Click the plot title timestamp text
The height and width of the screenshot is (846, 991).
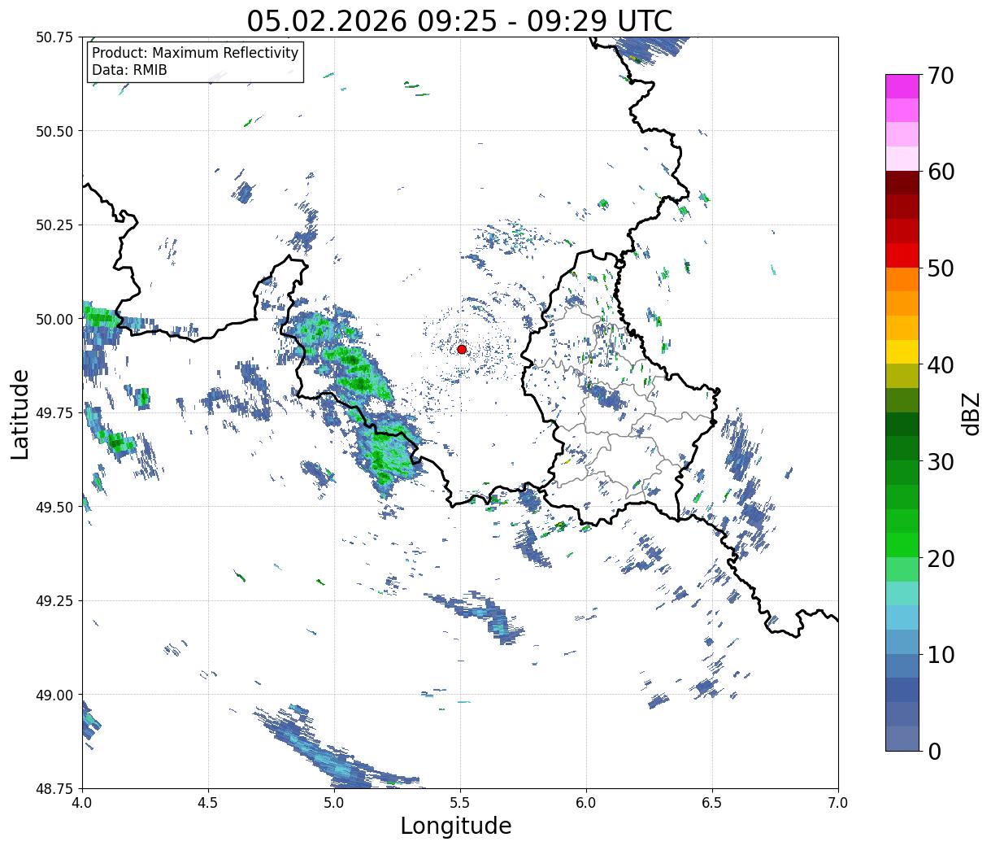pos(459,21)
